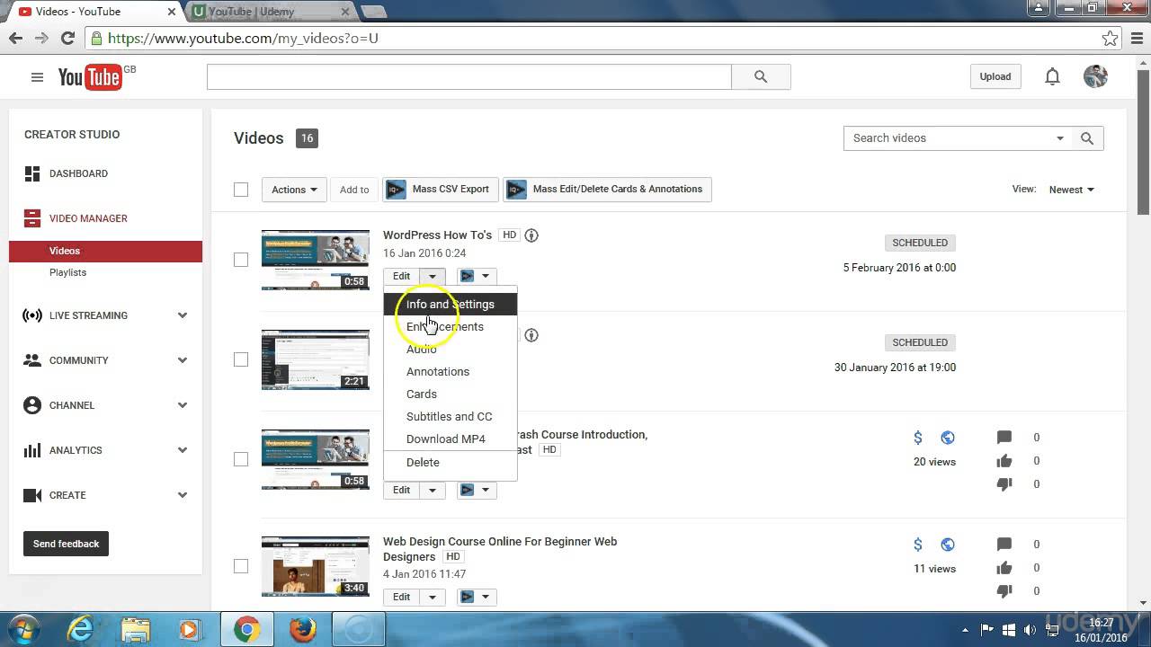Click the Dashboard icon in sidebar
Viewport: 1151px width, 647px height.
(x=32, y=173)
